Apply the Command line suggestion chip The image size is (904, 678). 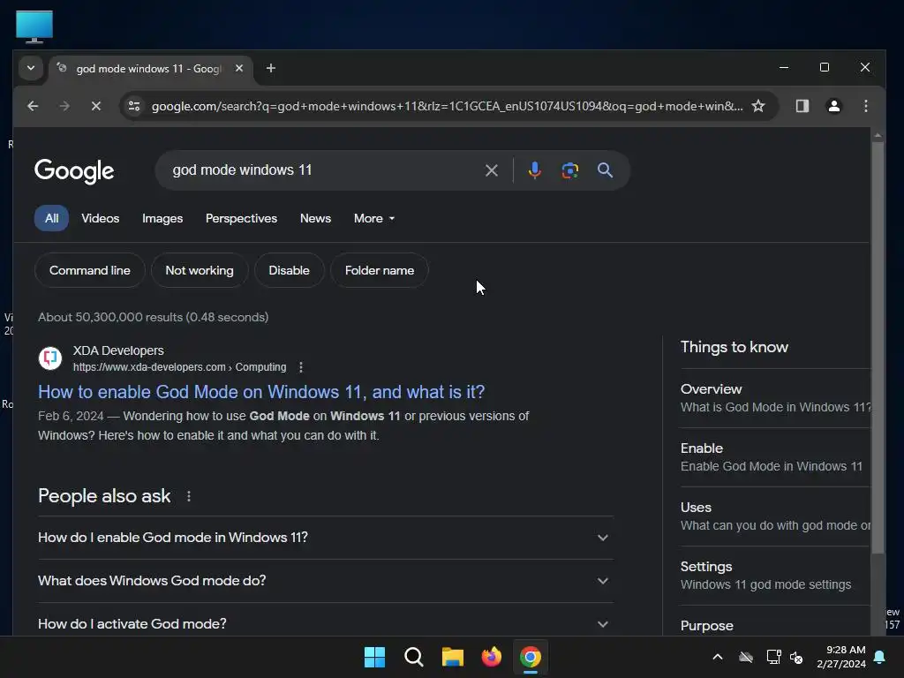click(x=90, y=270)
